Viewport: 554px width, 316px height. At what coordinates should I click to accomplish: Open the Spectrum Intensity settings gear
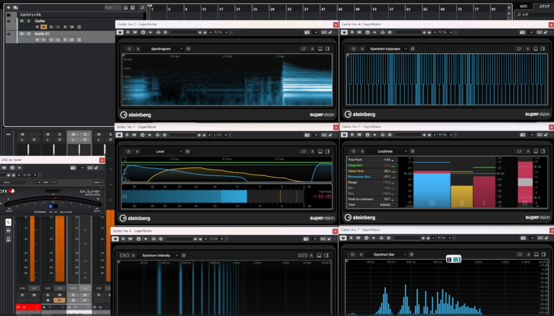[x=184, y=255]
